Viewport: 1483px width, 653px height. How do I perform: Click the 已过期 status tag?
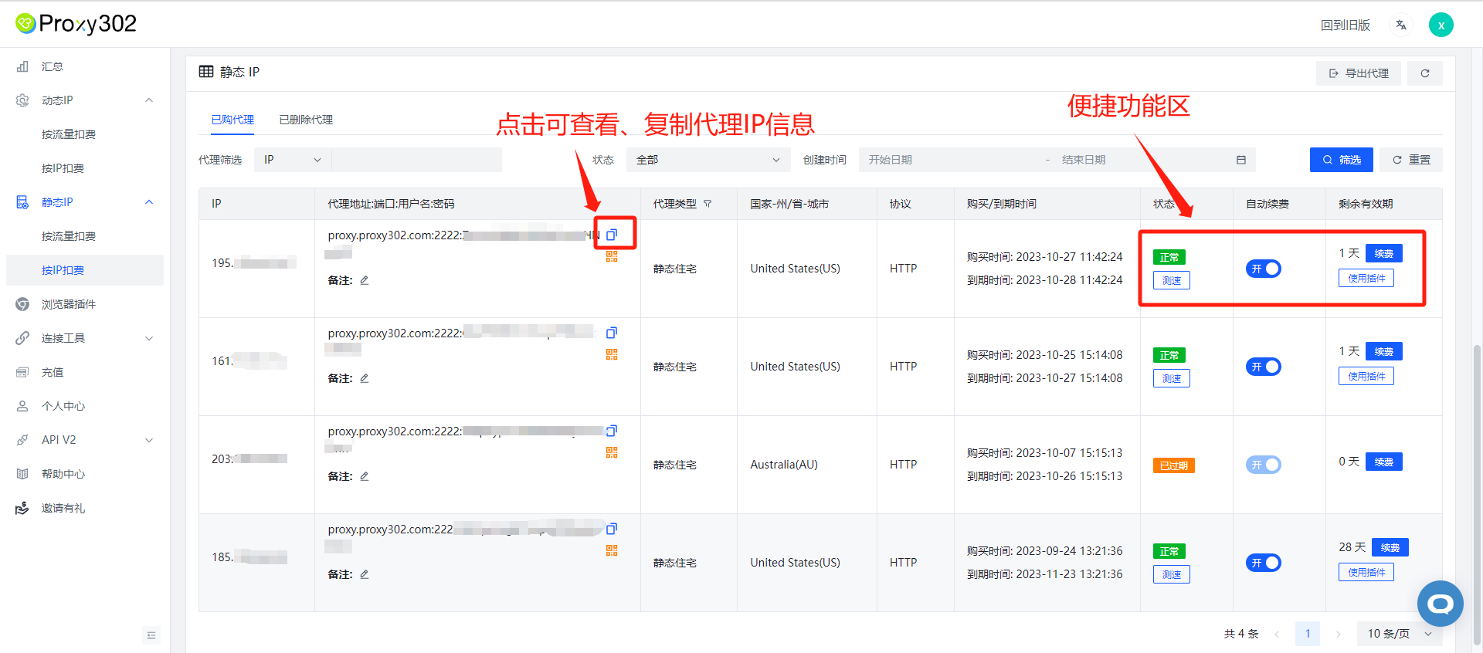point(1174,465)
